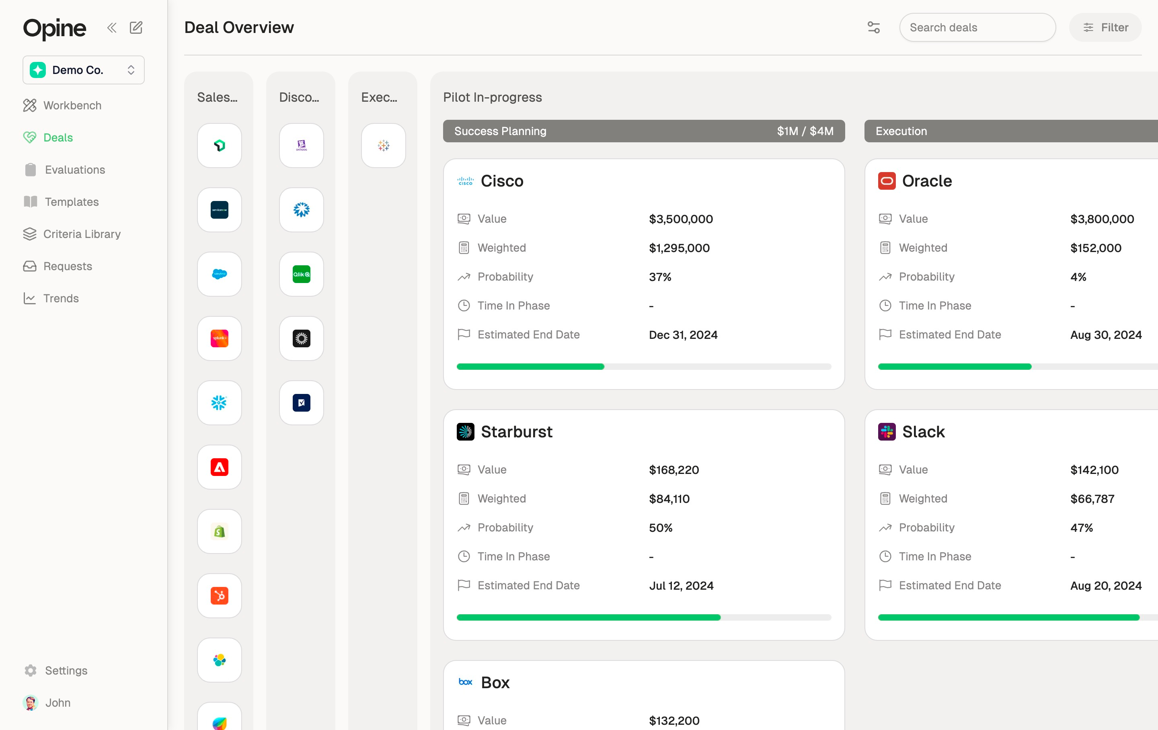Expand the collapsed Disco... stage column

pyautogui.click(x=299, y=97)
